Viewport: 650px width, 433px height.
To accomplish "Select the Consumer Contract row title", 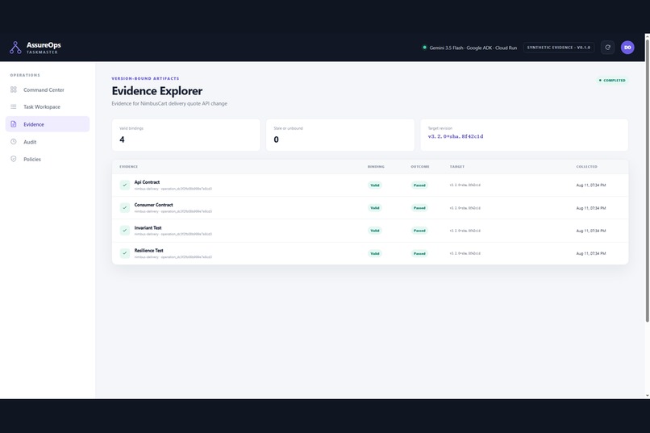I will (153, 205).
